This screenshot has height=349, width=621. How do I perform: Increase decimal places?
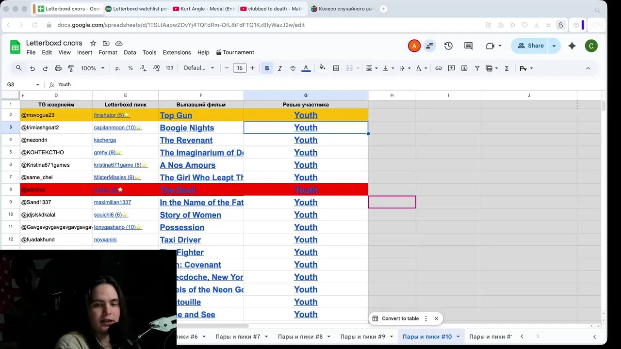156,68
